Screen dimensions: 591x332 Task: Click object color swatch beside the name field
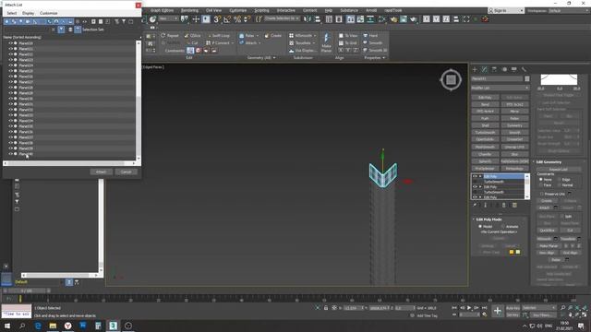527,78
